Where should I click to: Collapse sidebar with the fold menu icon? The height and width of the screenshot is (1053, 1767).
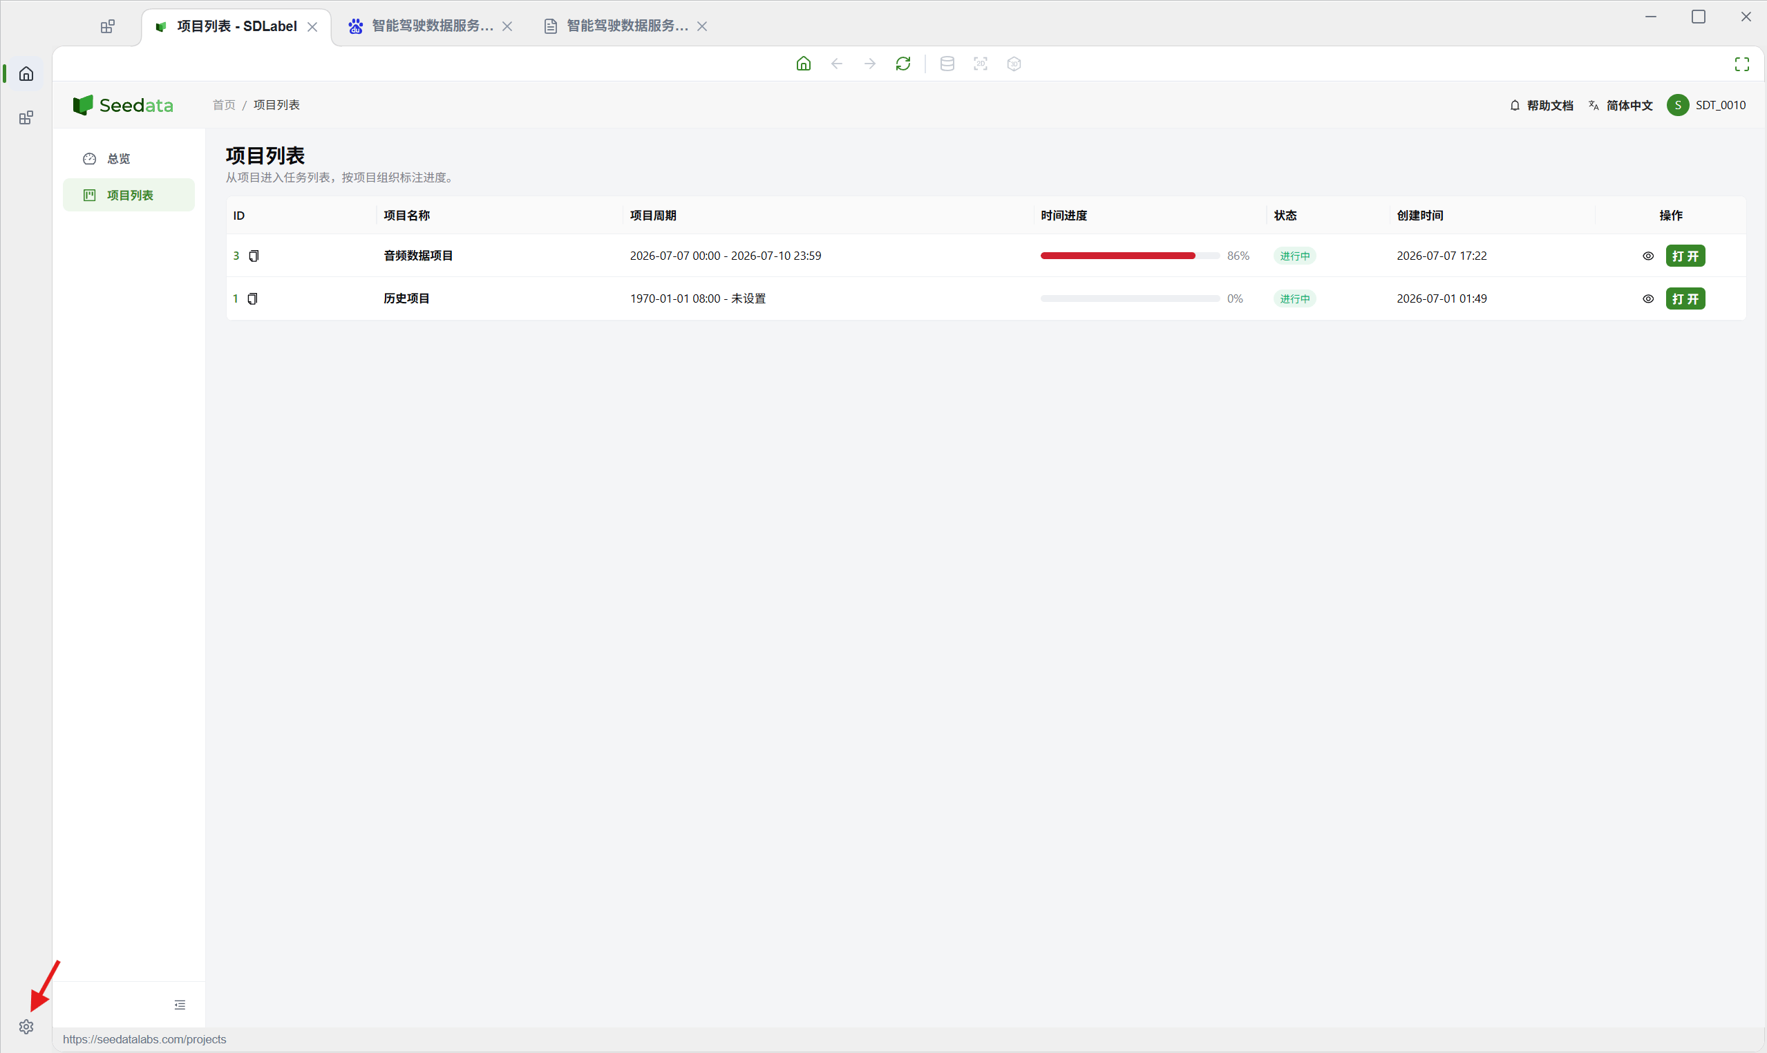click(180, 1005)
